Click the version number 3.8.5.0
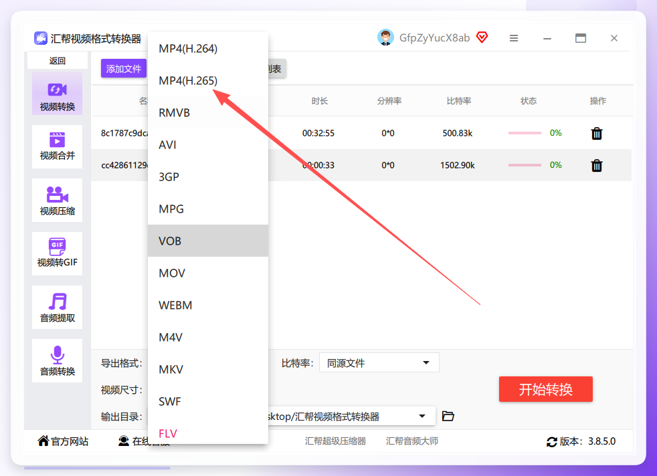This screenshot has height=476, width=657. (601, 441)
